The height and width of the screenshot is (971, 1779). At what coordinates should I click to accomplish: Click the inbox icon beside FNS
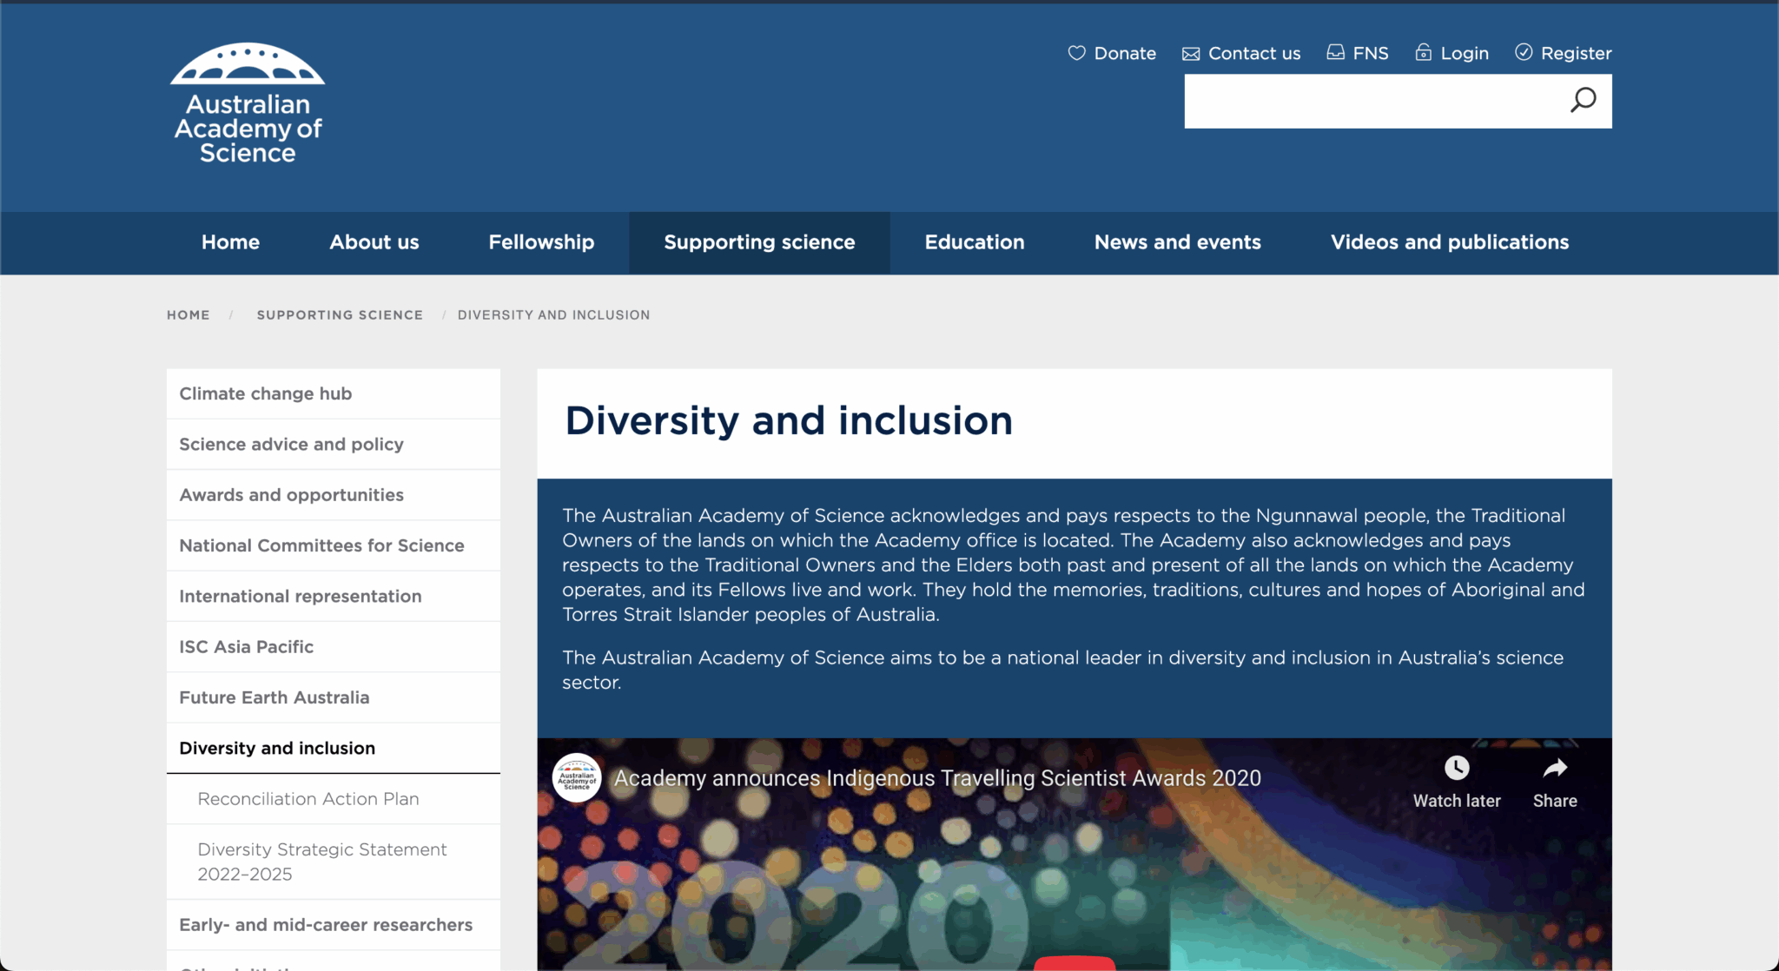[1335, 52]
